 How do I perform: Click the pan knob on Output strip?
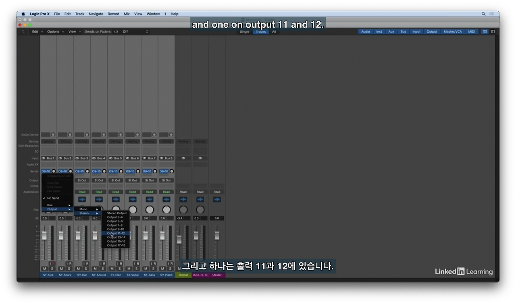[183, 210]
